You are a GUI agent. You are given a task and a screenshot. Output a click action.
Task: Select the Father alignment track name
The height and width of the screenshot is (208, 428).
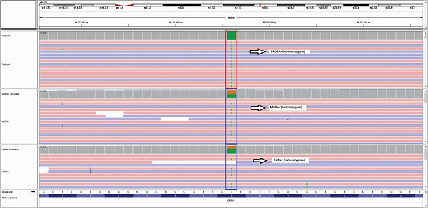(5, 172)
